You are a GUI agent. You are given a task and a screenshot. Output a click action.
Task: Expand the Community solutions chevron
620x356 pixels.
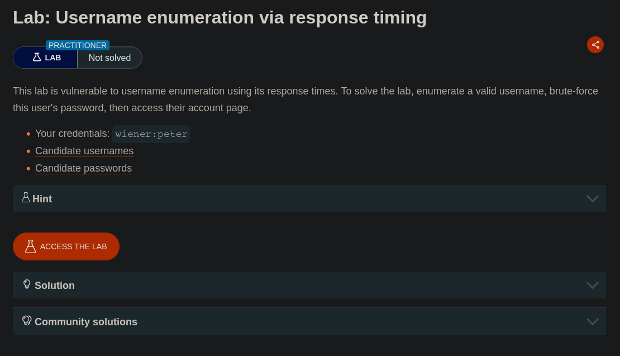coord(592,322)
